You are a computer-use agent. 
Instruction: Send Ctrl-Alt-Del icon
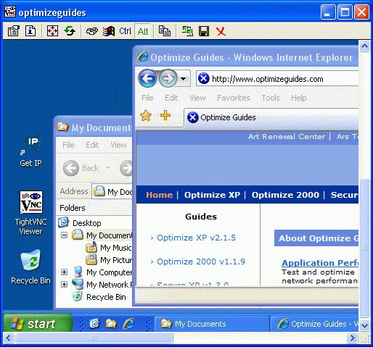pyautogui.click(x=92, y=31)
